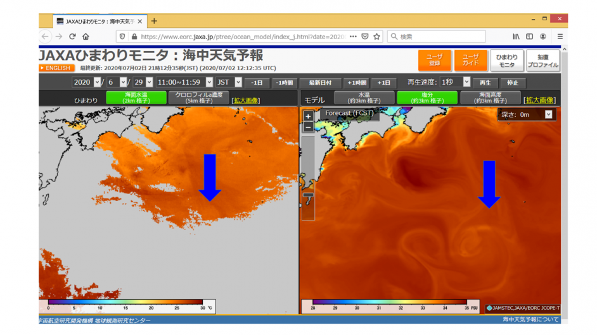
Task: Select ひまわり 海面水温 (2km格子) layer
Action: tap(136, 97)
